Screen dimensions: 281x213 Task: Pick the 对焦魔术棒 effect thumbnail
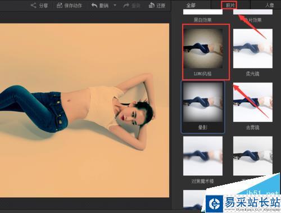(x=203, y=156)
